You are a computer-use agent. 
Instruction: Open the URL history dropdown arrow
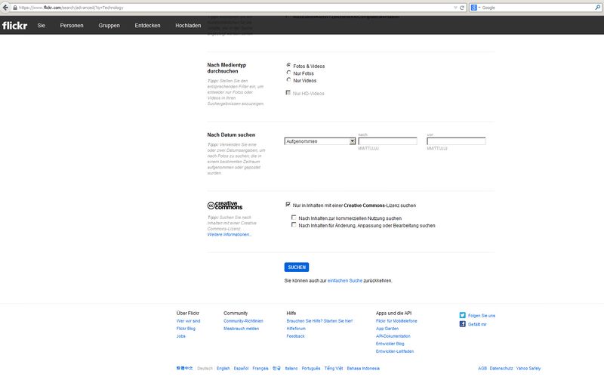454,7
